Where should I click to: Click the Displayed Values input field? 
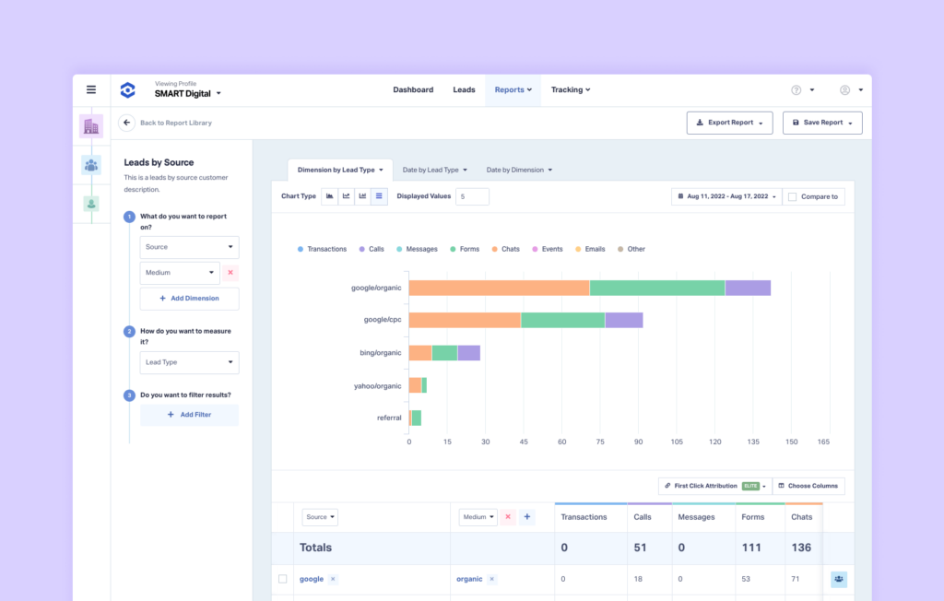click(x=472, y=195)
